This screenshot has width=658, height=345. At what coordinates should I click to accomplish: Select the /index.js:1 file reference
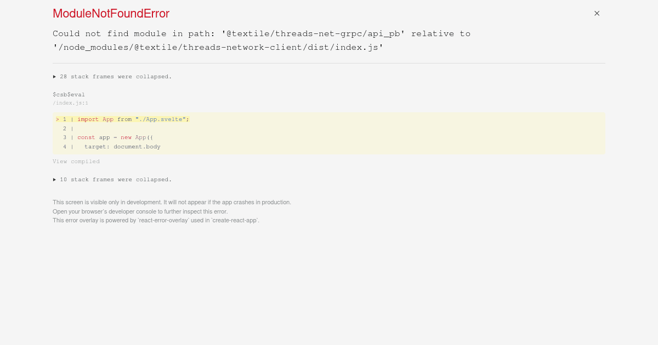click(70, 103)
